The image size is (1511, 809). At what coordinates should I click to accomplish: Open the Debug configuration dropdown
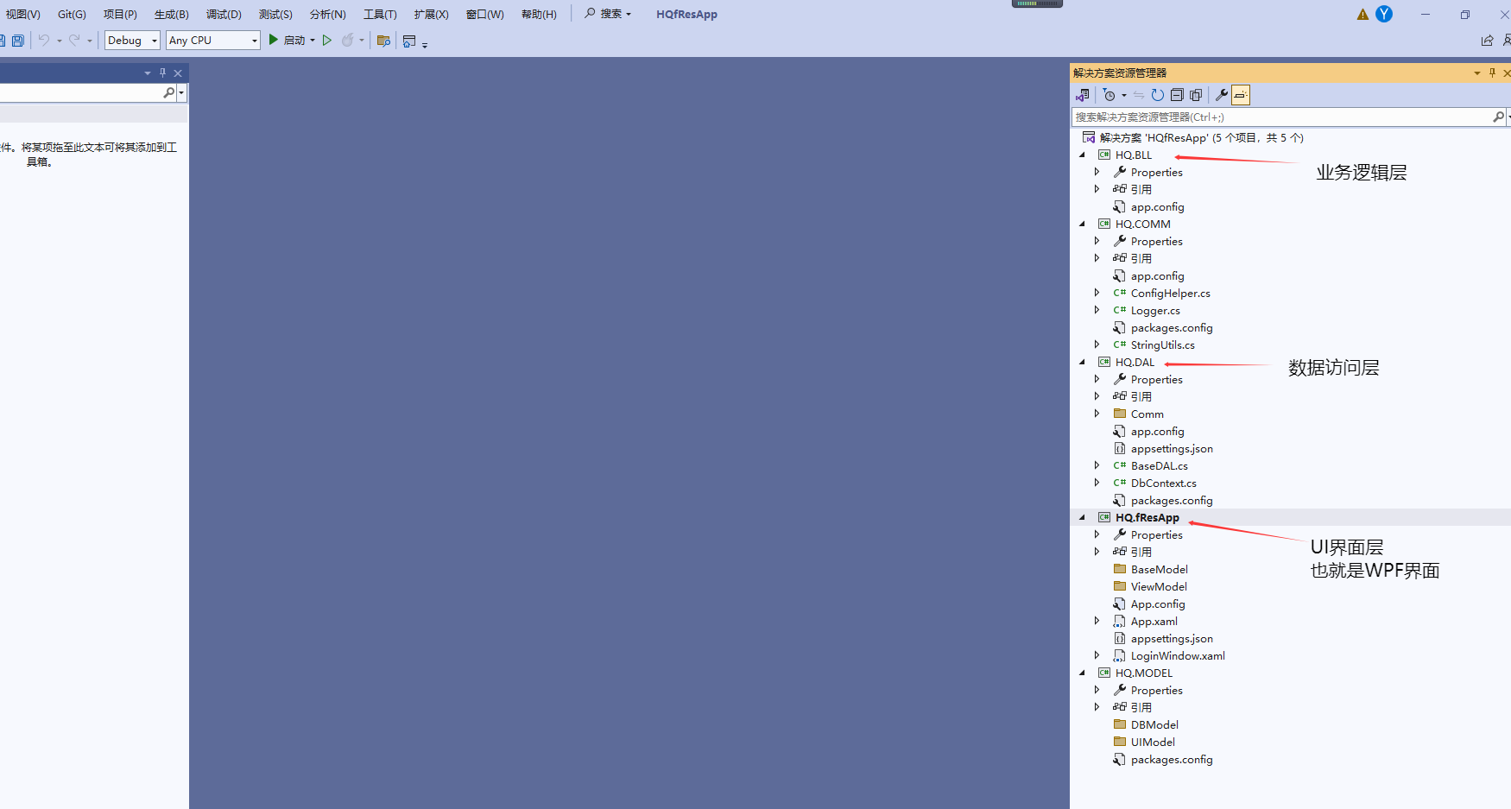(132, 40)
